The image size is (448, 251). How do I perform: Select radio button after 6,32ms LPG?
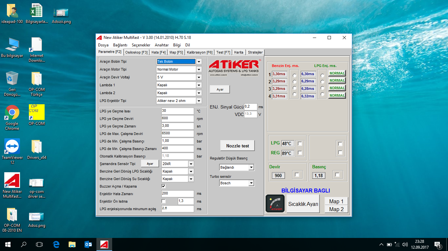click(322, 94)
